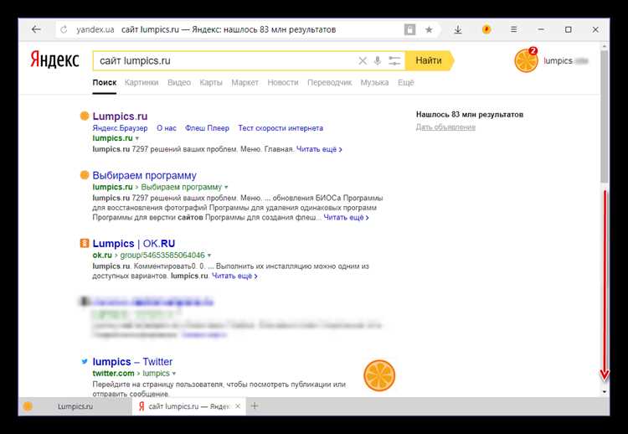This screenshot has width=628, height=434.
Task: Open reader mode icon in address bar
Action: [x=409, y=29]
